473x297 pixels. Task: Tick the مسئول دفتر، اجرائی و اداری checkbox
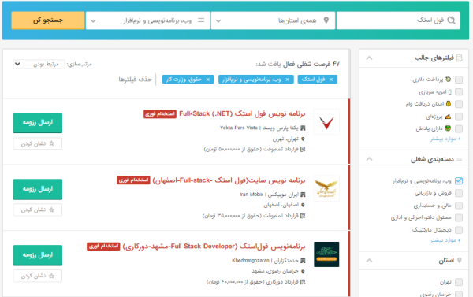coord(459,217)
